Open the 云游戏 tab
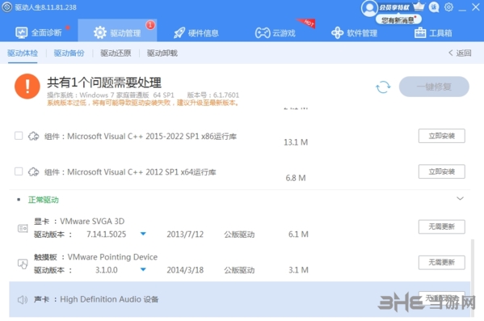 [276, 33]
